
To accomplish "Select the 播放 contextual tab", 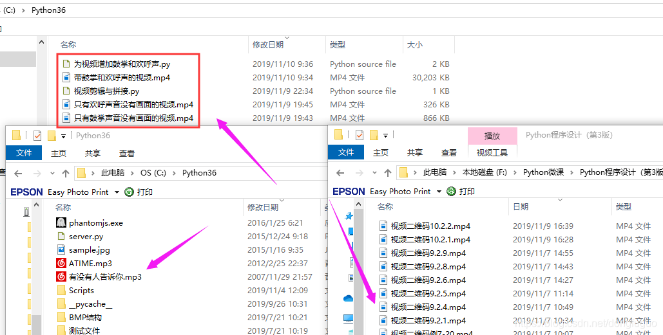I will (492, 136).
